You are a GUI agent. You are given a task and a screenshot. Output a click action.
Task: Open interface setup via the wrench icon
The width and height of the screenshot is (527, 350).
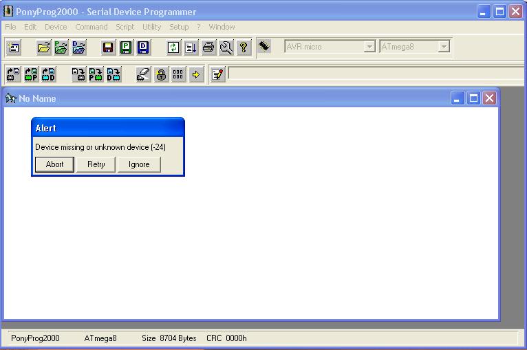pyautogui.click(x=226, y=47)
